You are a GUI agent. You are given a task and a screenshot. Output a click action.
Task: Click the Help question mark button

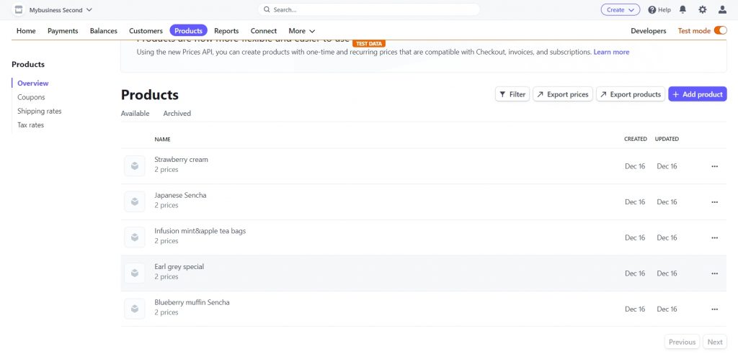[659, 9]
